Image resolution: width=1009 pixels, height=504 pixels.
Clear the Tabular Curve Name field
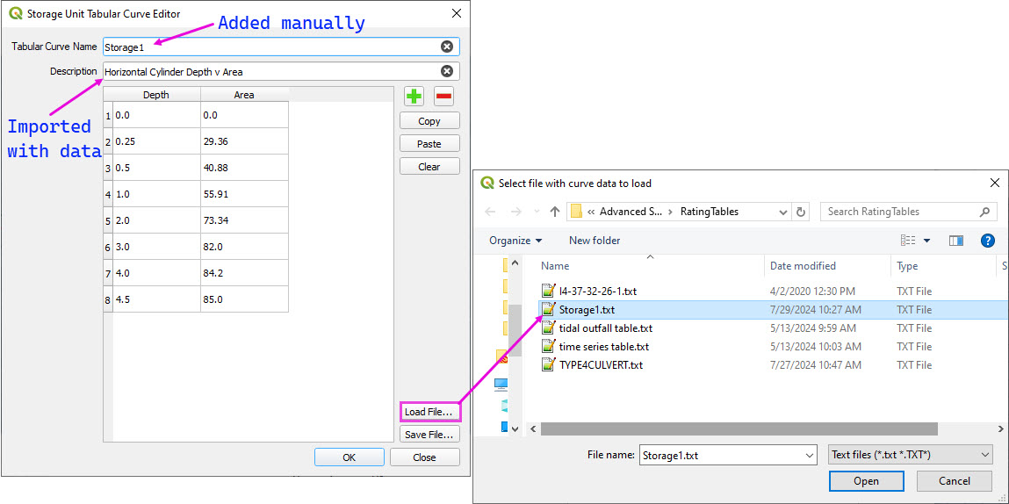(x=447, y=47)
